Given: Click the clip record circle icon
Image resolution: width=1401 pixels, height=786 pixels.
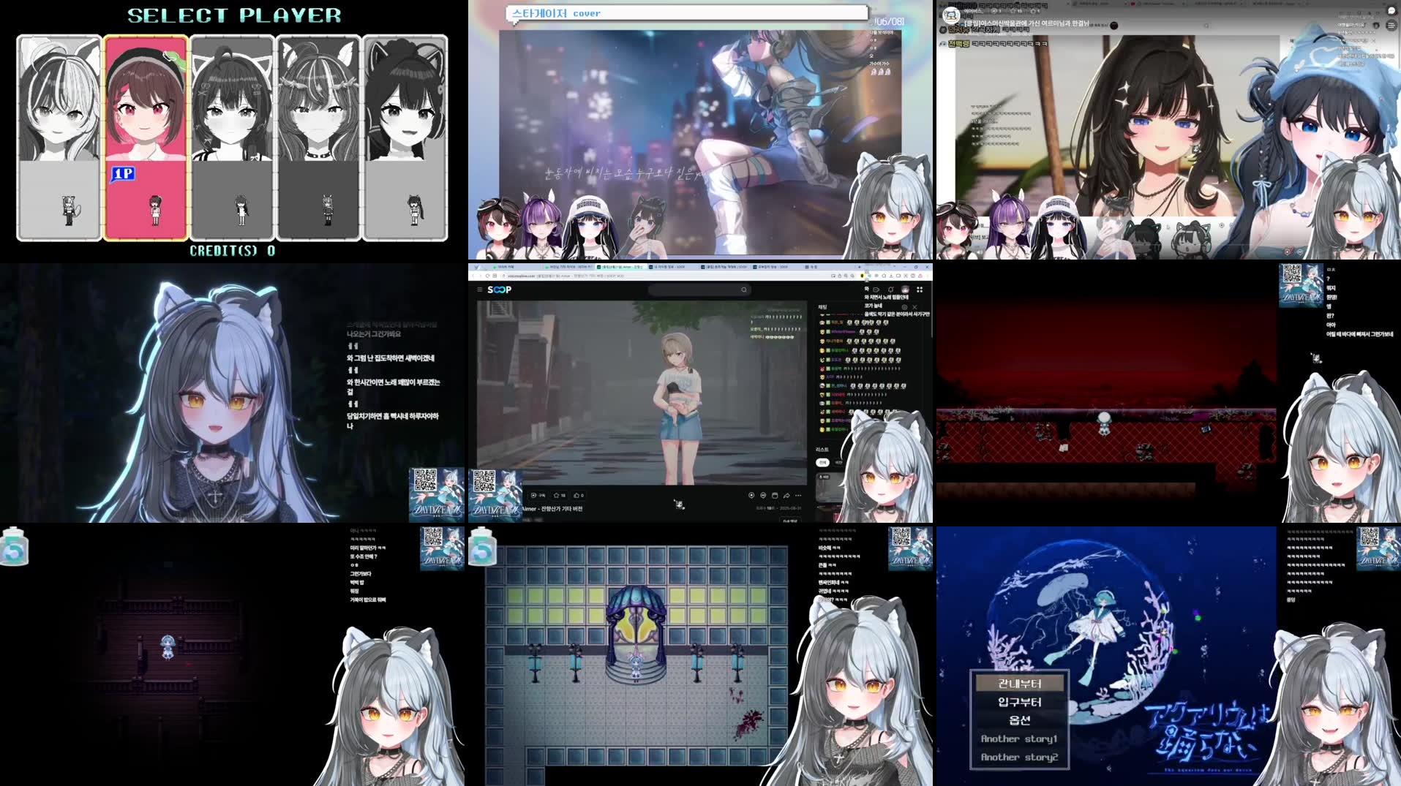Looking at the screenshot, I should point(751,495).
